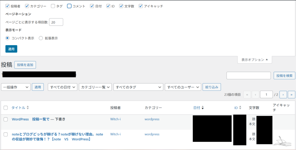Open the カテゴリー一覧 dropdown
The width and height of the screenshot is (296, 150).
pyautogui.click(x=95, y=87)
